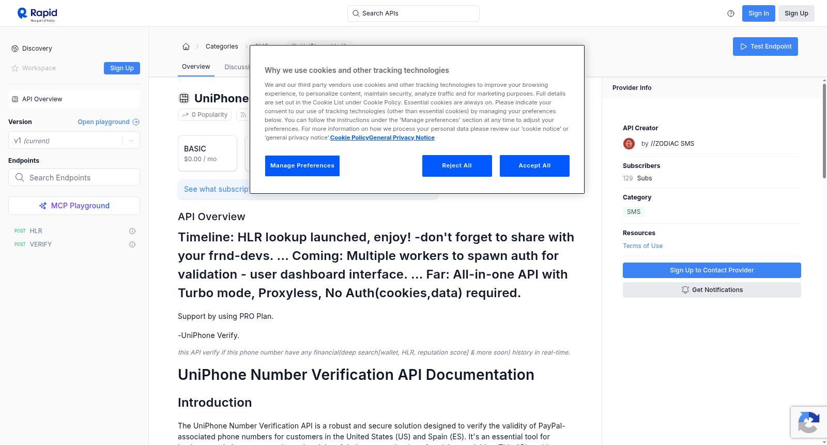Select the BASIC $0.00 plan card

(207, 154)
